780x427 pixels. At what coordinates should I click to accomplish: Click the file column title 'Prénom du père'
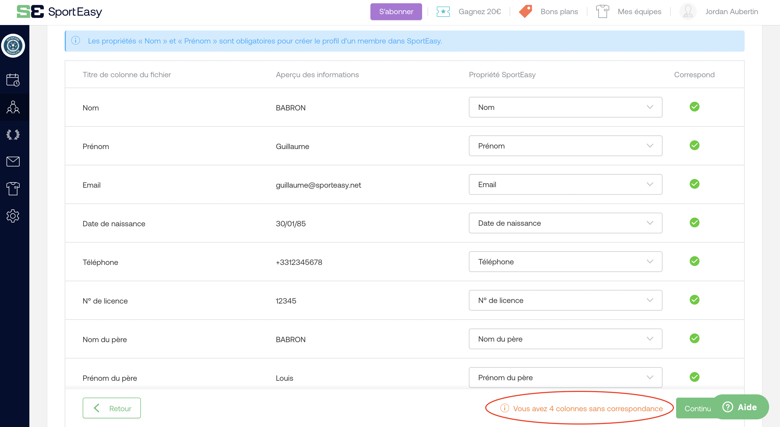(110, 378)
